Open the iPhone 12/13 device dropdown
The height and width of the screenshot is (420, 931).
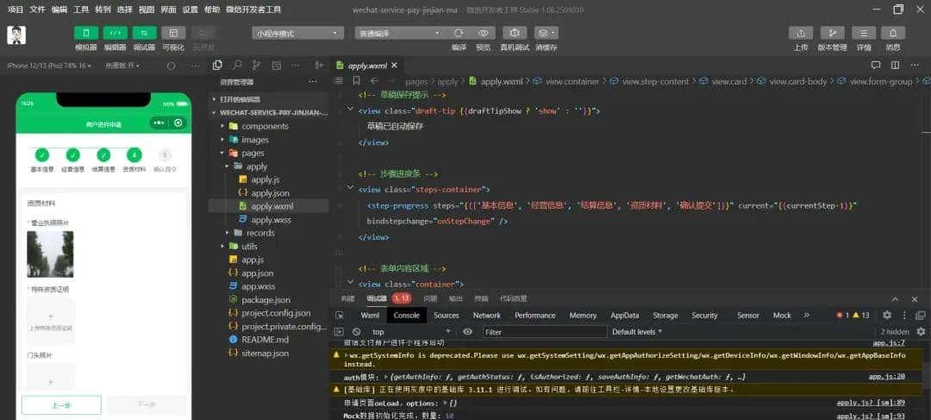pyautogui.click(x=49, y=66)
